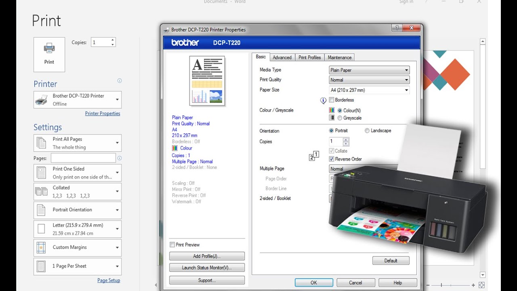
Task: Click the info icon beside Pages field
Action: point(119,158)
